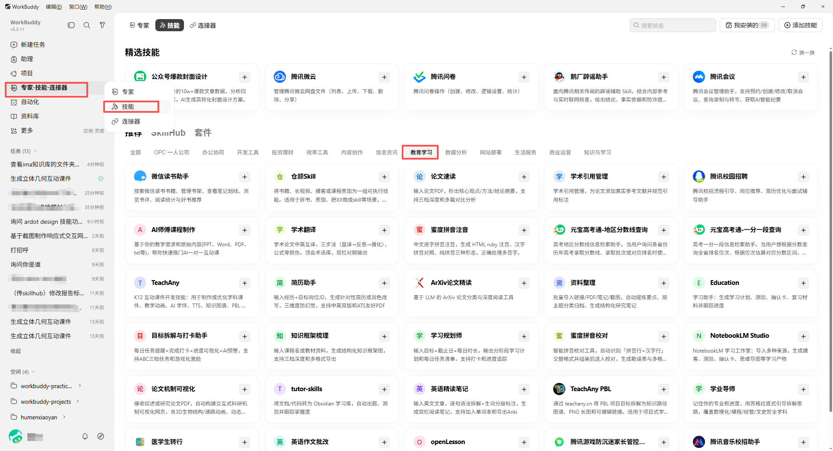Viewport: 833px width, 451px height.
Task: Click the 腾讯校园招聘 penguin icon
Action: [x=699, y=176]
